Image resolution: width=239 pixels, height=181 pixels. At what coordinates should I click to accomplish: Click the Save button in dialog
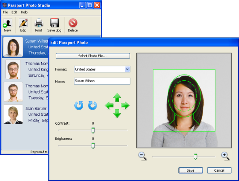[190, 170]
